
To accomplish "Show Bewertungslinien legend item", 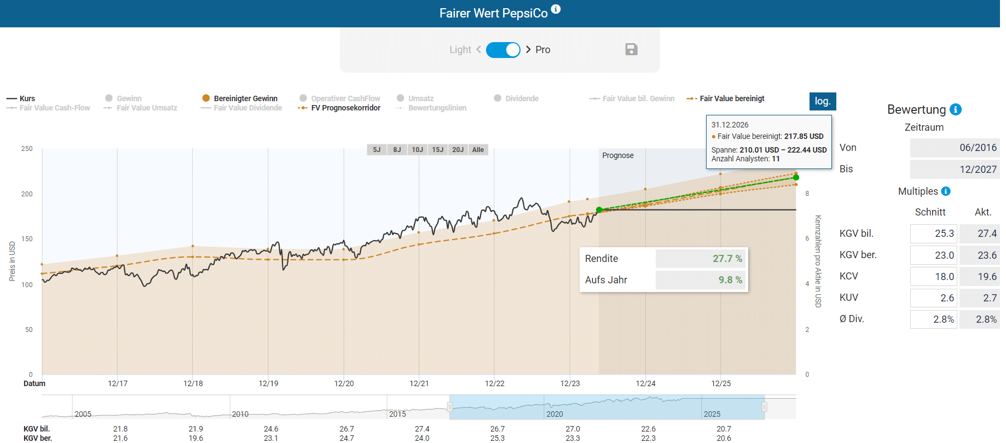I will pos(431,108).
